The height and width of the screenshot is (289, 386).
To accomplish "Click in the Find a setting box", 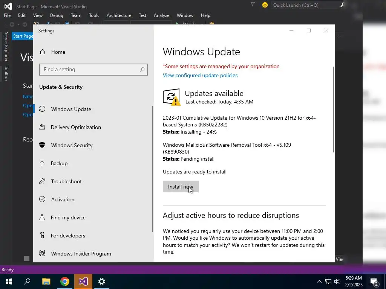I will tap(93, 70).
